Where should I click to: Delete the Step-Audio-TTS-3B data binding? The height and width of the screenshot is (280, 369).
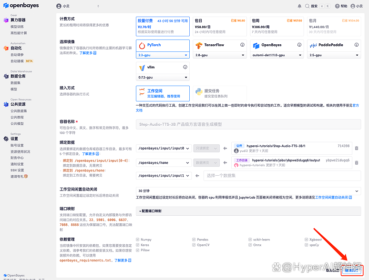coord(357,148)
